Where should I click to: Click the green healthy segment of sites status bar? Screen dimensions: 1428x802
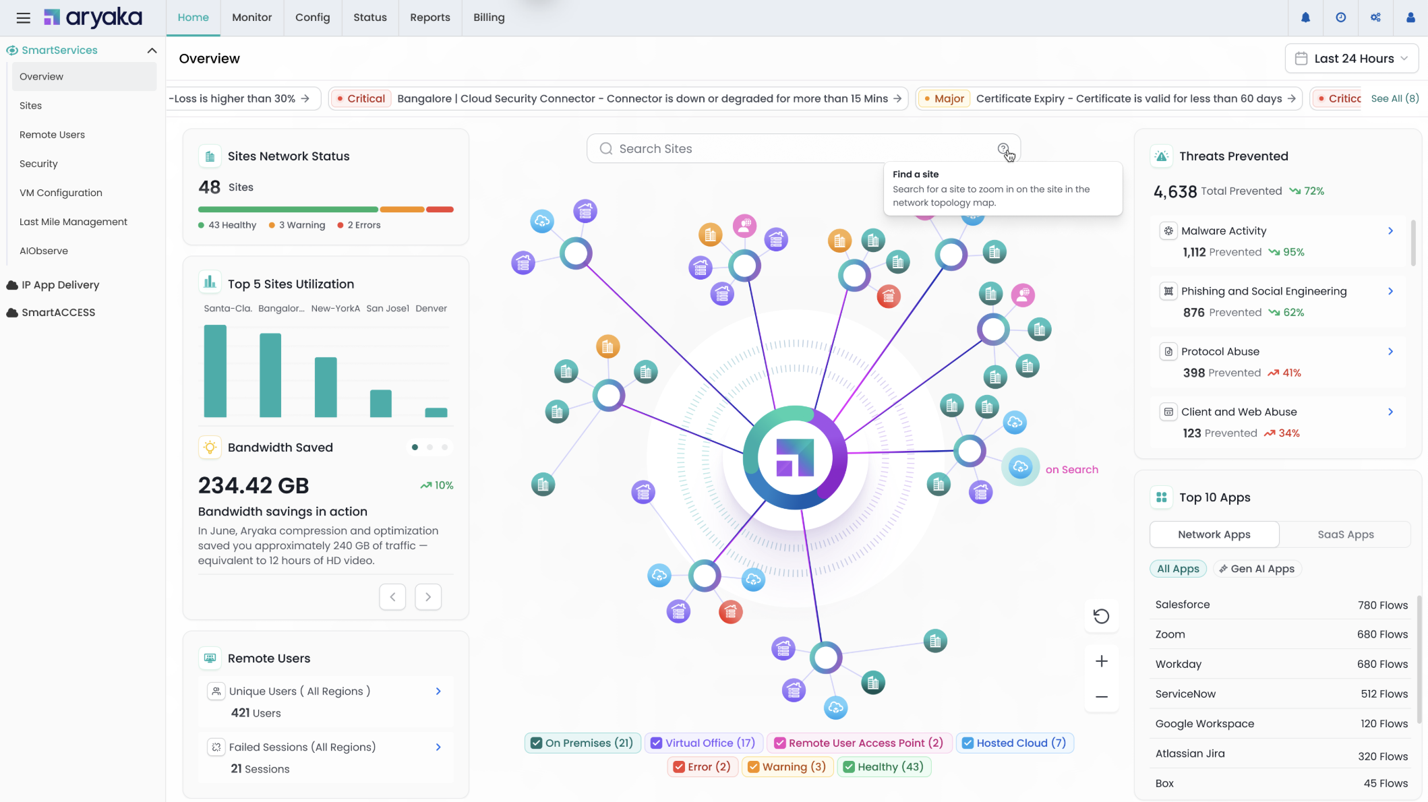point(287,209)
